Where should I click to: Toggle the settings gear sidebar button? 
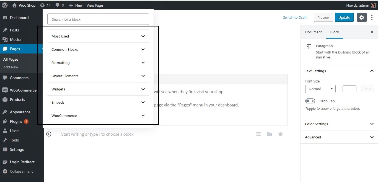click(362, 17)
